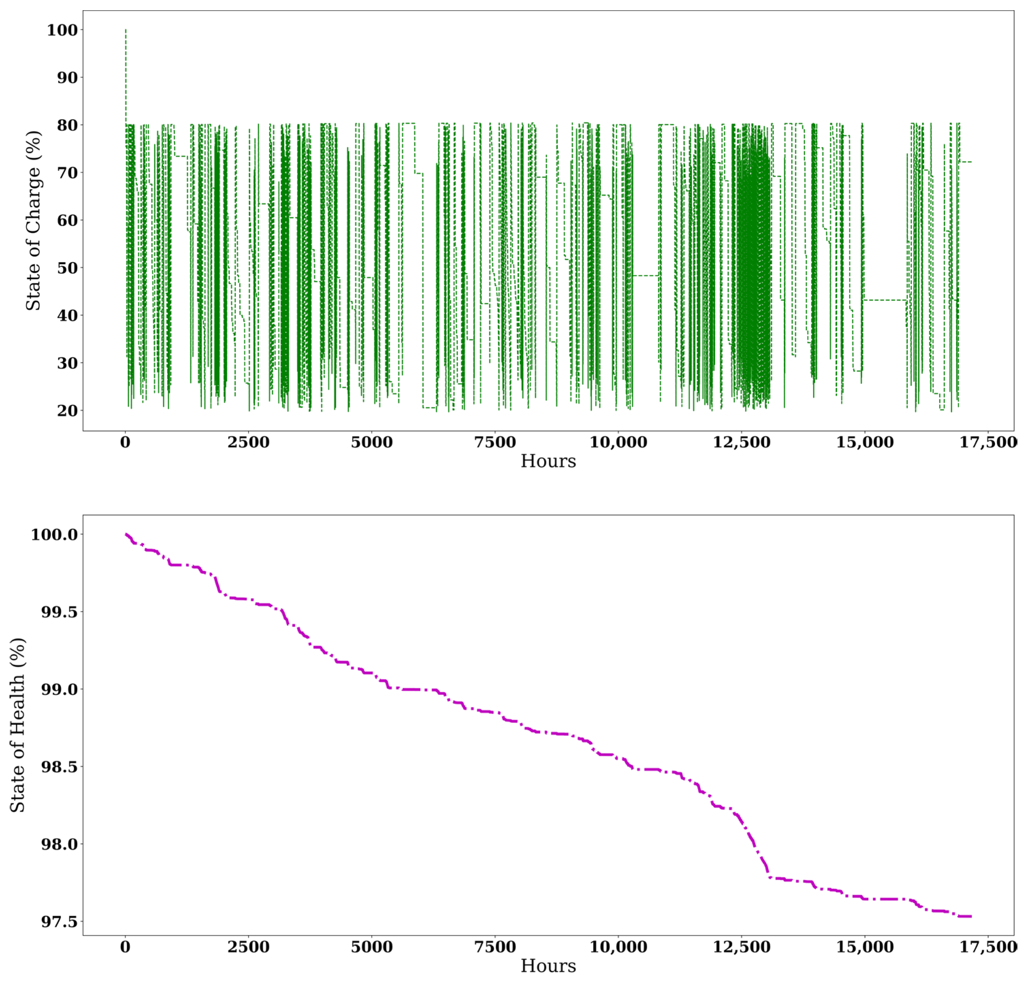1029x981 pixels.
Task: Click the 100 tick on charge axis
Action: coord(62,30)
